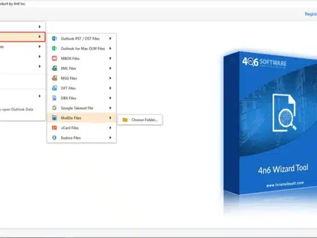Expand arrow beside MBOX Files
317x238 pixels.
click(110, 58)
